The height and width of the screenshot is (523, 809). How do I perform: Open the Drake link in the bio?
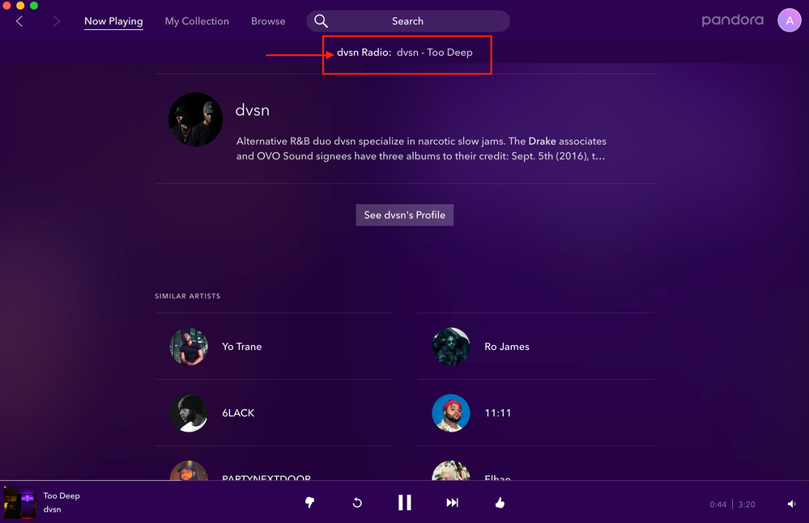(x=543, y=141)
